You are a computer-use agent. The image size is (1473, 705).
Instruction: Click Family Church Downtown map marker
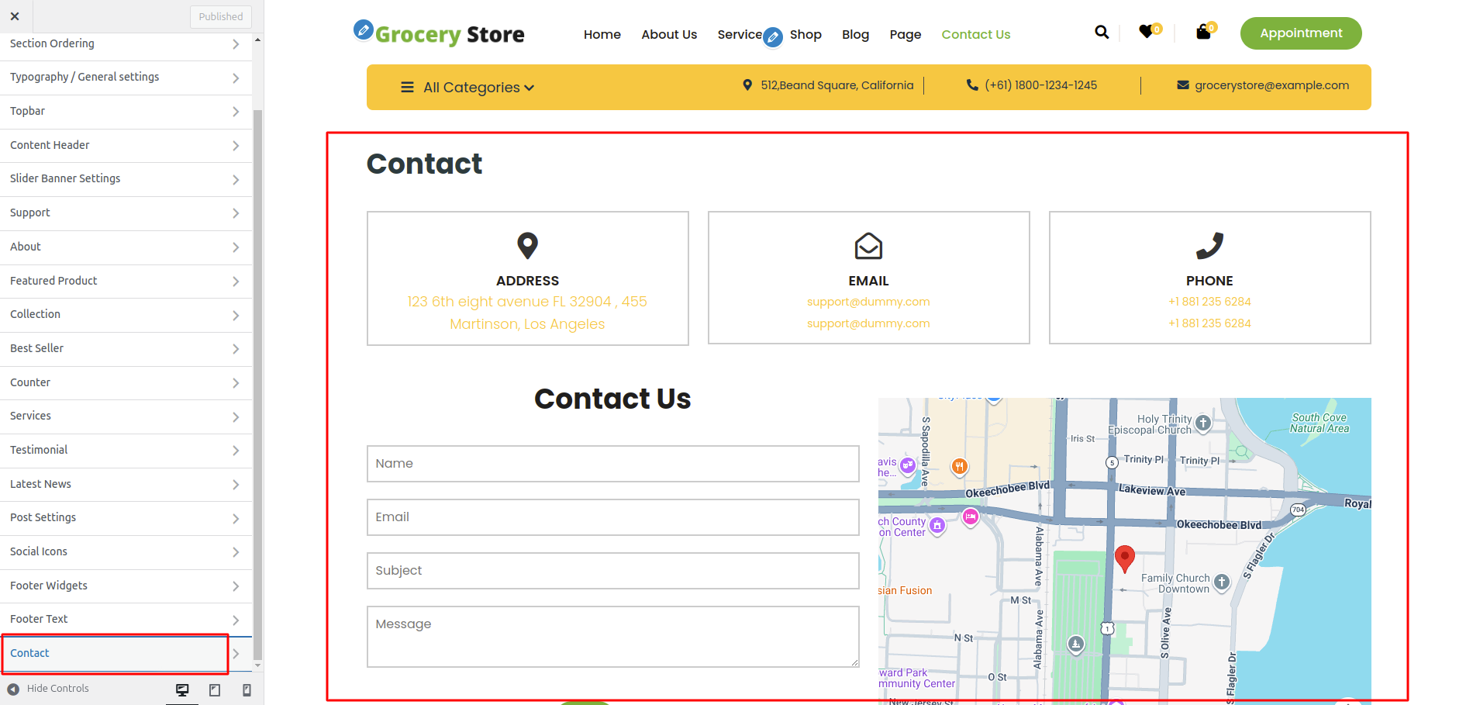tap(1222, 582)
